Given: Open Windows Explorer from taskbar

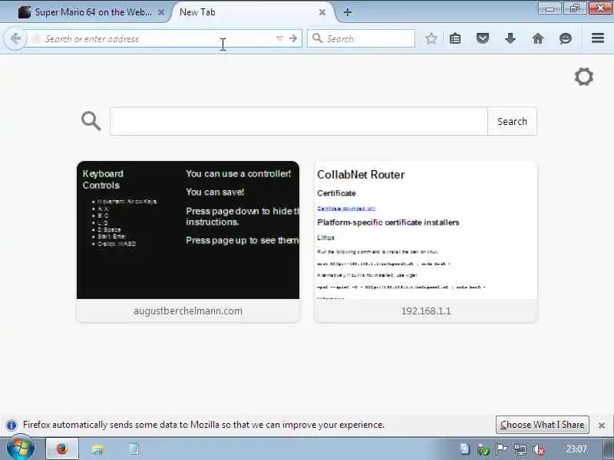Looking at the screenshot, I should (x=98, y=449).
